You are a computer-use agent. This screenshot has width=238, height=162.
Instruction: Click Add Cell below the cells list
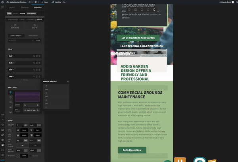(25, 80)
